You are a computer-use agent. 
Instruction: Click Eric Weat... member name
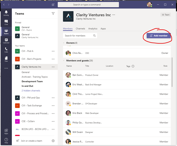point(78,84)
